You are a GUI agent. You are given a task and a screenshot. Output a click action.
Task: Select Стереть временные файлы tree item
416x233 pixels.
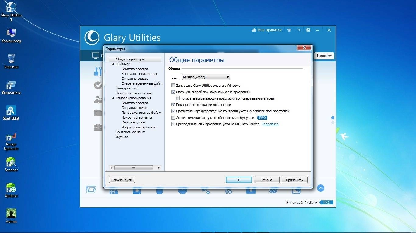point(141,83)
